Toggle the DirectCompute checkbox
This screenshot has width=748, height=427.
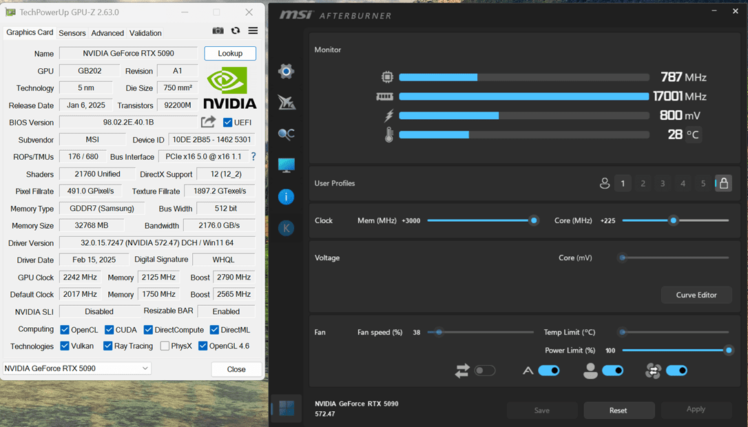pyautogui.click(x=148, y=330)
